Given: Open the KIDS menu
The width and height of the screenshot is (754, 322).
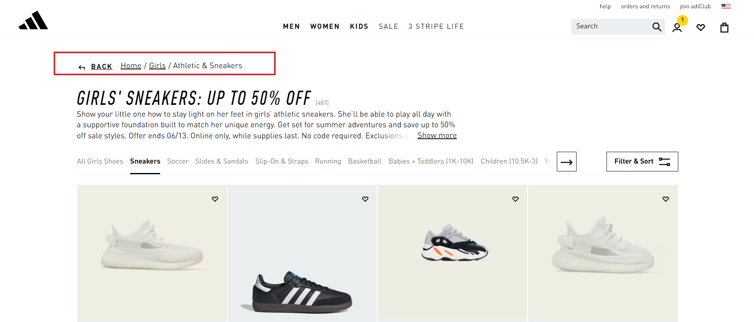Looking at the screenshot, I should click(358, 26).
